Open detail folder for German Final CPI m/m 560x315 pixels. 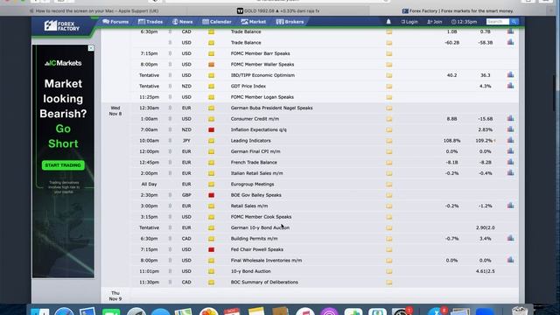coord(388,151)
